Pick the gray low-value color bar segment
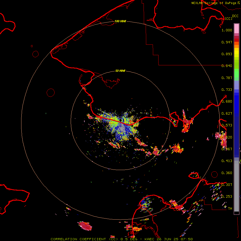 pyautogui.click(x=236, y=186)
